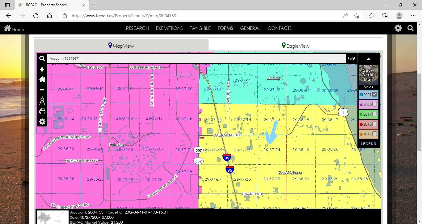This screenshot has width=422, height=224.
Task: Reset map to home extent
Action: (x=42, y=79)
